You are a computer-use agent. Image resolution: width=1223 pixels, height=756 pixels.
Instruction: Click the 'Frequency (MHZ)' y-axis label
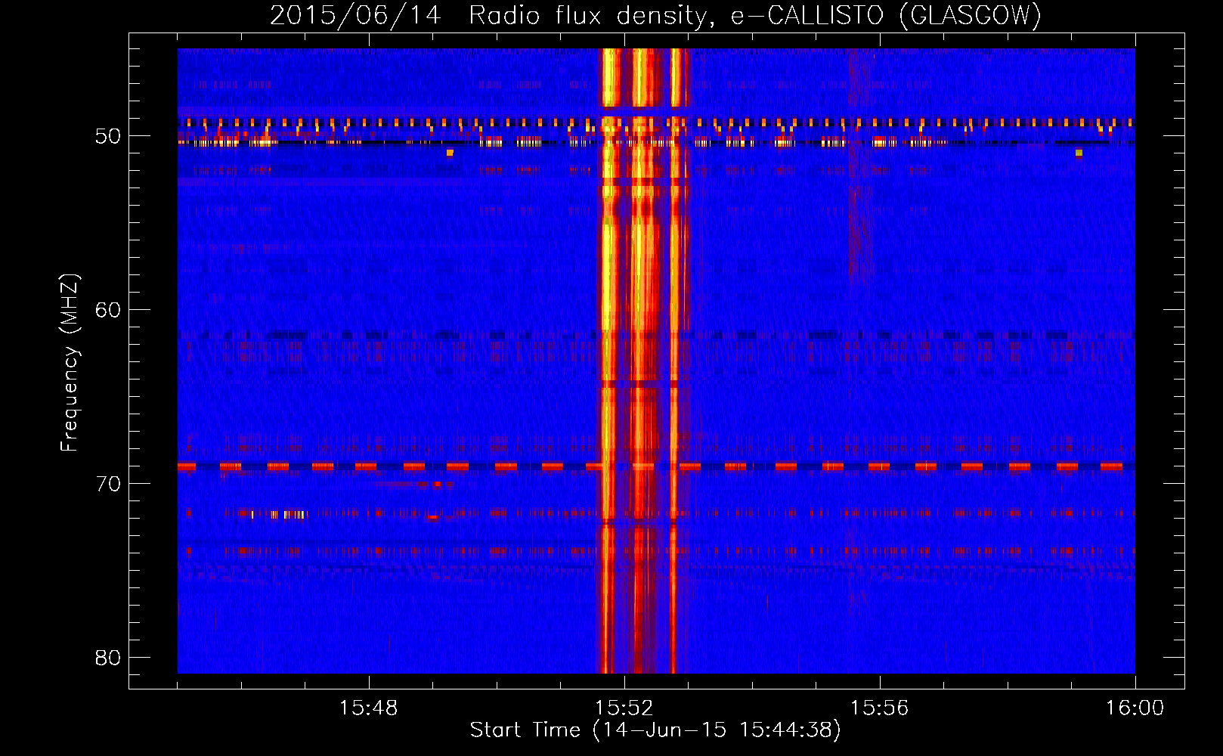tap(70, 363)
